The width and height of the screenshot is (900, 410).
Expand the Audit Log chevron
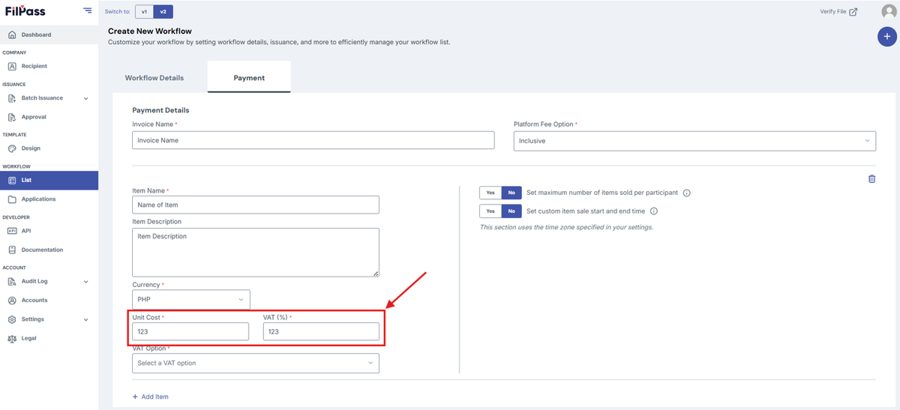(85, 282)
